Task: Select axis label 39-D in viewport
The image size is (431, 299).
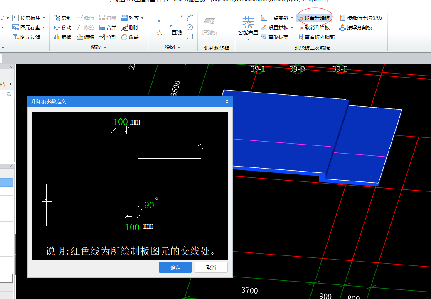Action: click(297, 69)
